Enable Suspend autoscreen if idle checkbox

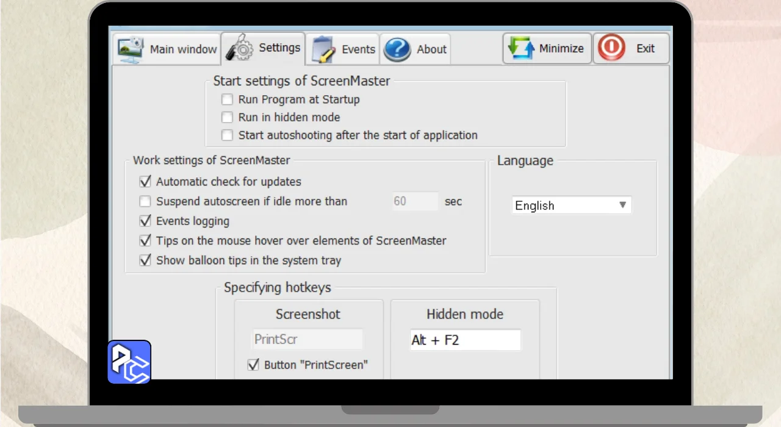coord(145,201)
